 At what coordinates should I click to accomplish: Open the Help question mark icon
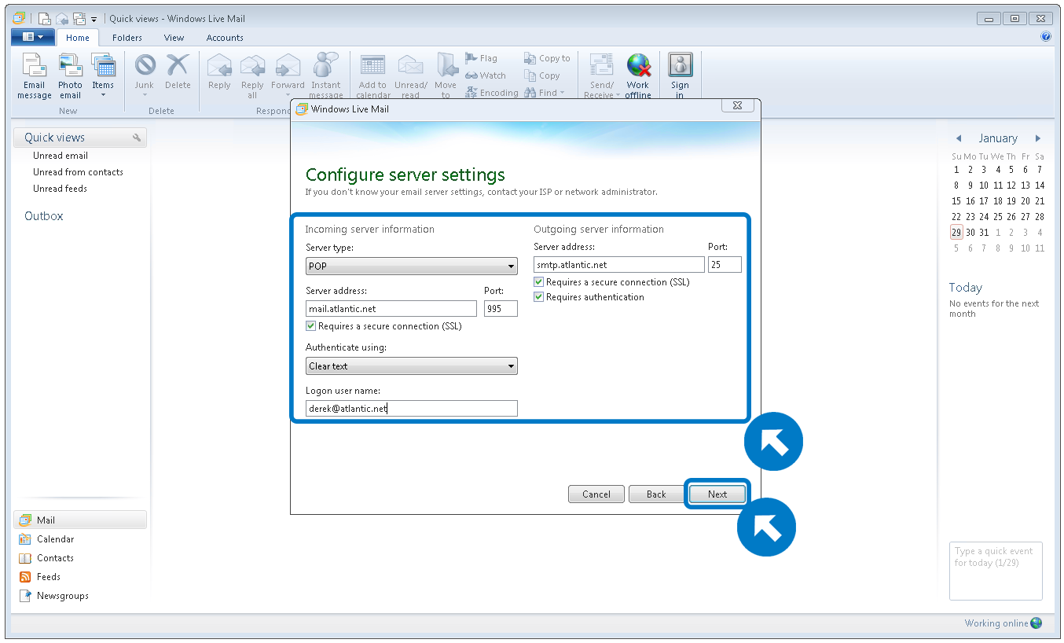pos(1046,37)
